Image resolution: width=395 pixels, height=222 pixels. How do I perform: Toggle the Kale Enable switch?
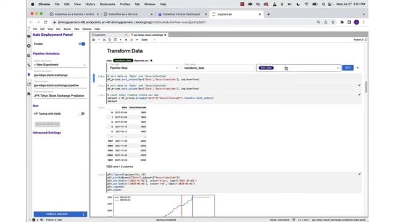click(82, 44)
